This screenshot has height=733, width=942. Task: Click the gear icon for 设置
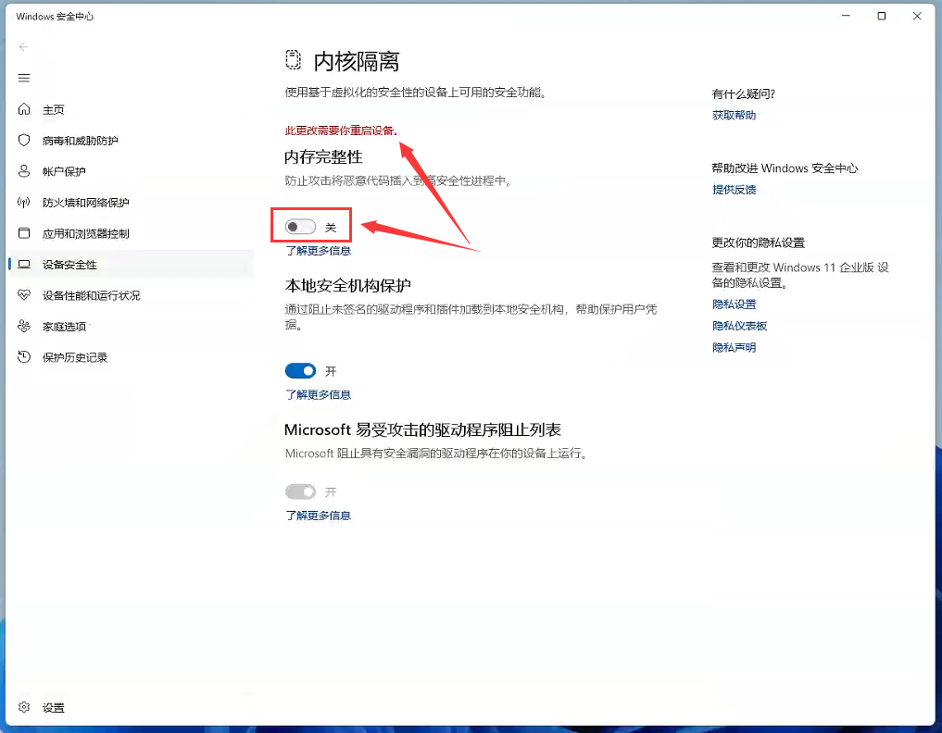(x=24, y=707)
